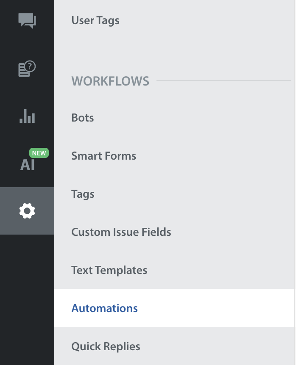296x365 pixels.
Task: Click the green NEW badge
Action: click(39, 153)
